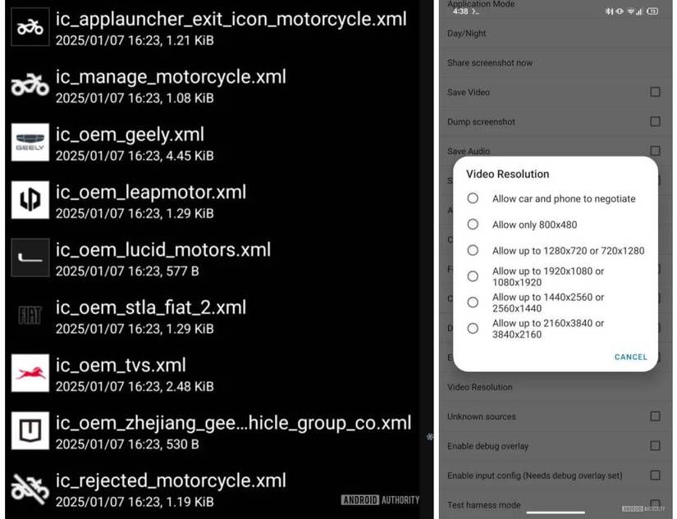Image resolution: width=677 pixels, height=519 pixels.
Task: Open the rejected motorcycle icon thumbnail
Action: click(x=30, y=489)
